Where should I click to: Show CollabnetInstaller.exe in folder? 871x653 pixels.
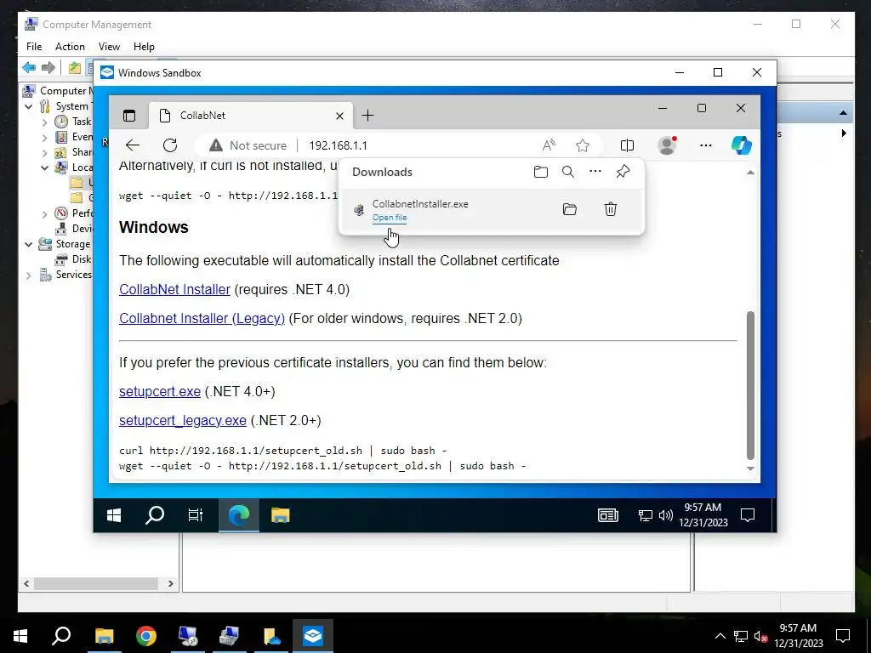[x=569, y=209]
